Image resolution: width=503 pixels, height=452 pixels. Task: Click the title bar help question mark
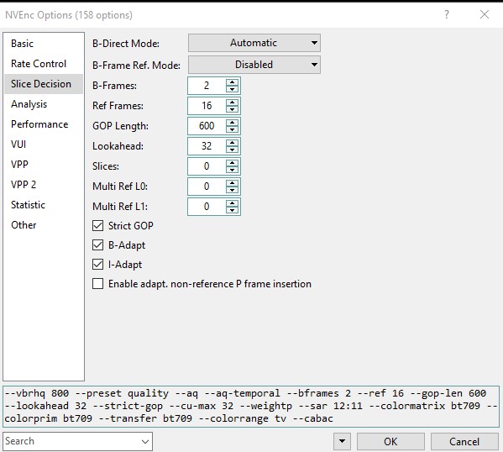(x=447, y=14)
